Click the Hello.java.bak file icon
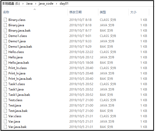The height and width of the screenshot is (131, 155). (x=5, y=62)
